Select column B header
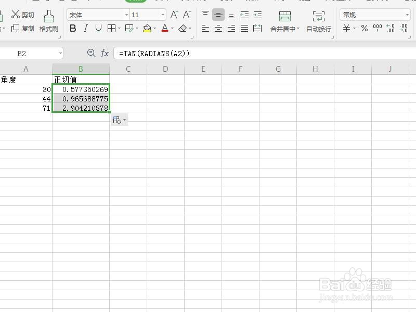Screen dimensions: 416x312 pos(81,69)
